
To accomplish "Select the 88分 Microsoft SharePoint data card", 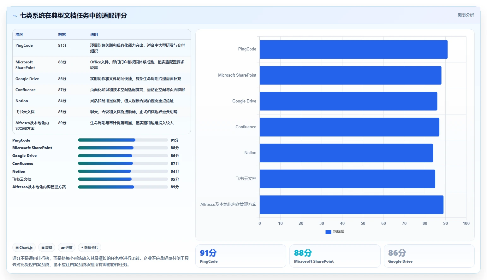I will click(335, 256).
